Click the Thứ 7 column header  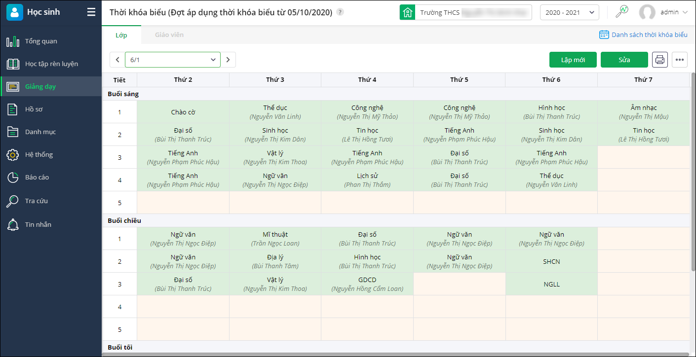tap(644, 80)
